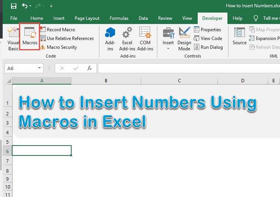Select column E header
Viewport: 280px width, 197px height.
pyautogui.click(x=274, y=81)
